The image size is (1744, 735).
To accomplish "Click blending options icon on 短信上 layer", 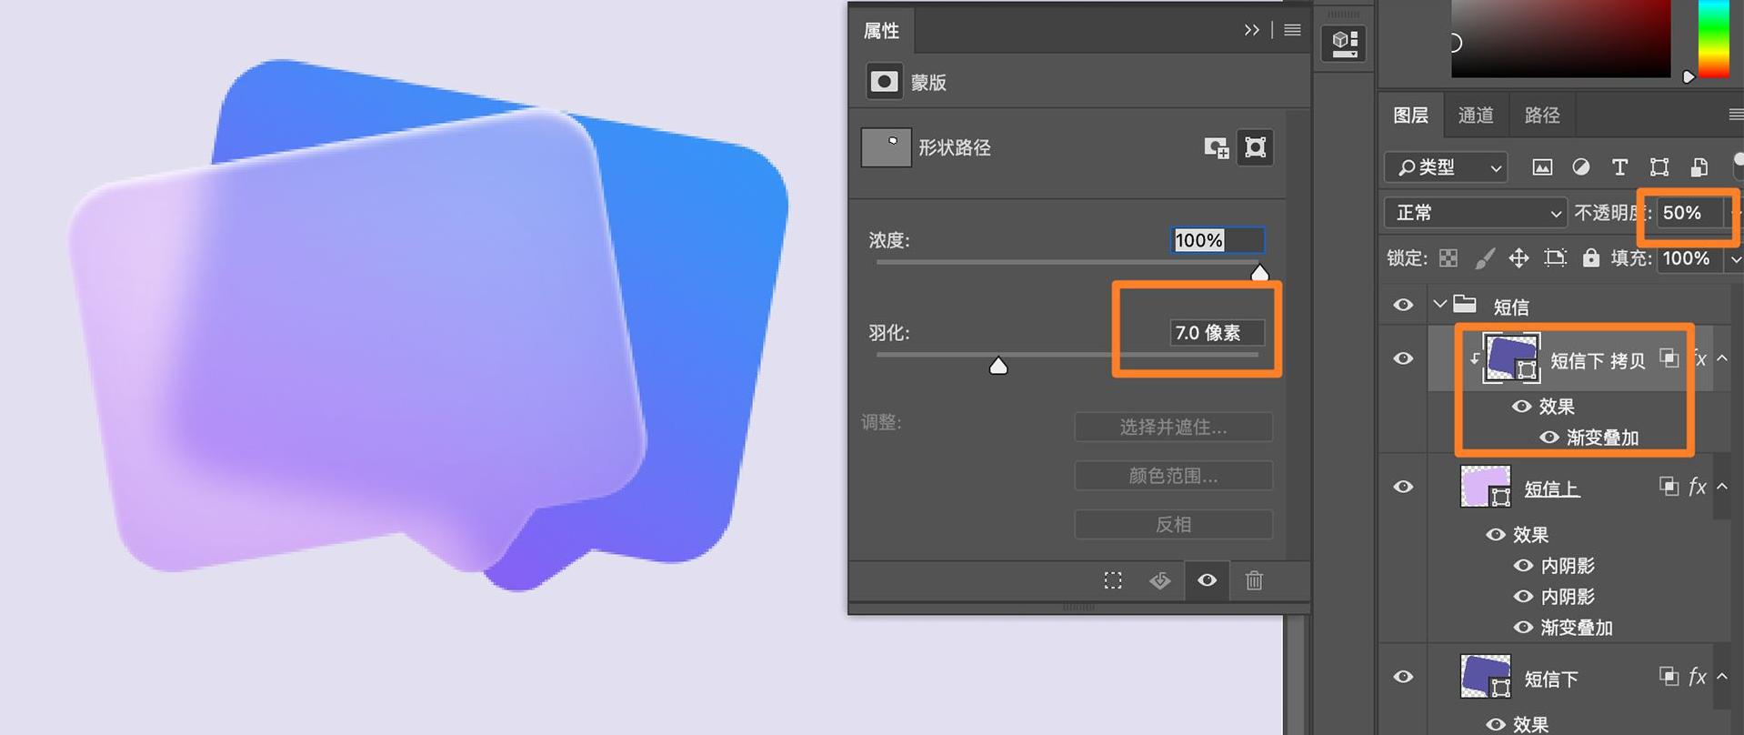I will pyautogui.click(x=1669, y=487).
